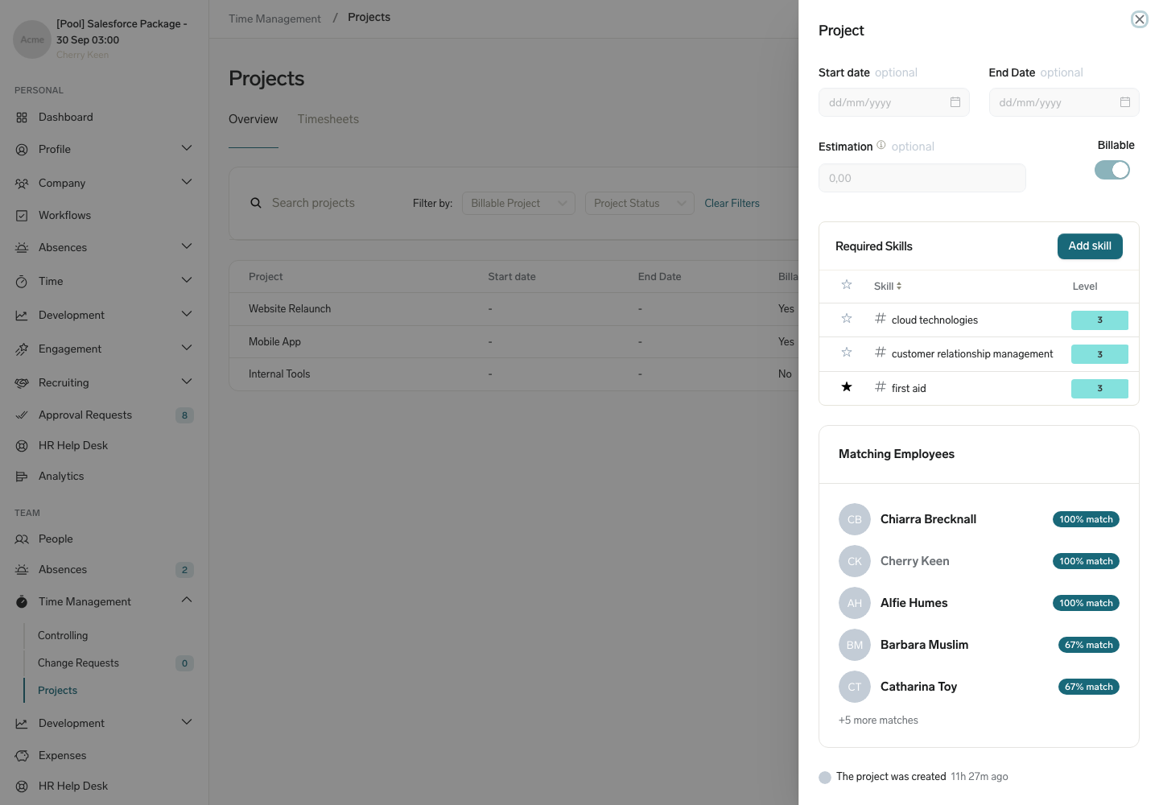This screenshot has height=805, width=1159.
Task: Click the cloud technologies level 3 bar
Action: tap(1099, 320)
